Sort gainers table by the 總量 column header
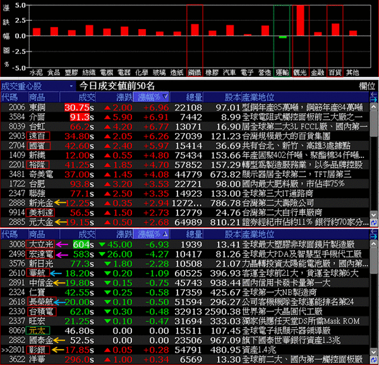Screen dimensions: 379x365 tap(194, 97)
